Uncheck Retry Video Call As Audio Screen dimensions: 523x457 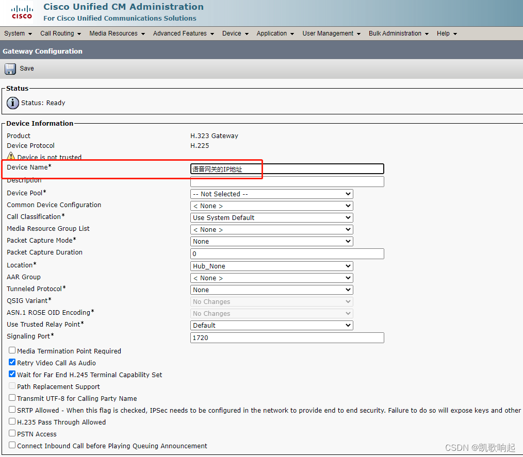[x=12, y=362]
